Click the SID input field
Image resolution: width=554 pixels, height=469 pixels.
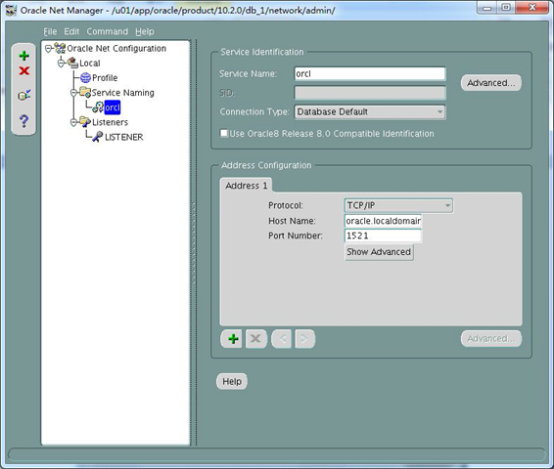click(x=370, y=93)
